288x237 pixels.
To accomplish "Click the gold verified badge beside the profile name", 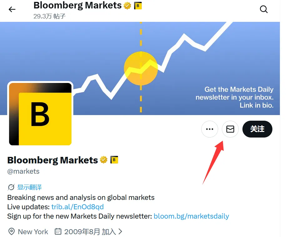I will [104, 160].
